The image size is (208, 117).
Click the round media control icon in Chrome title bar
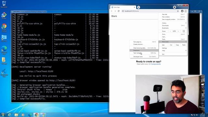175,7
